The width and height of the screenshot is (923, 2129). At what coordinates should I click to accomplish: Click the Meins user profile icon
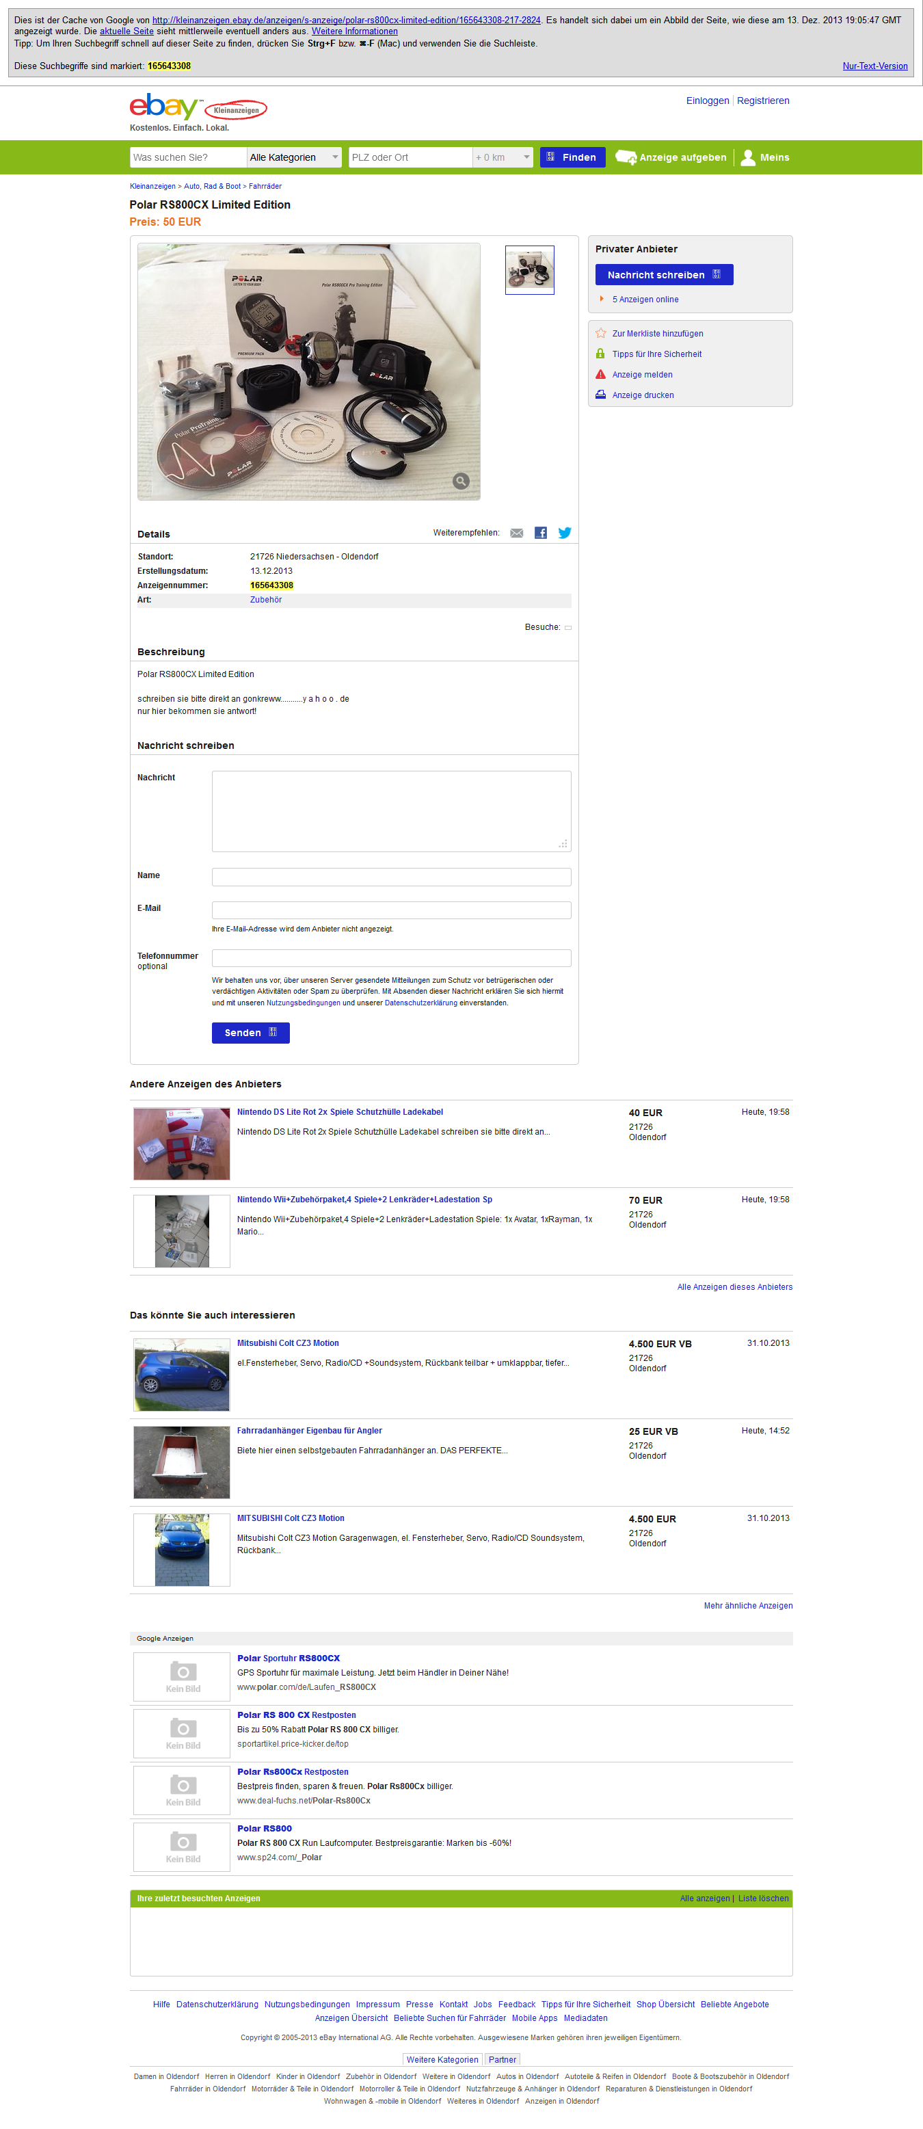pyautogui.click(x=748, y=157)
